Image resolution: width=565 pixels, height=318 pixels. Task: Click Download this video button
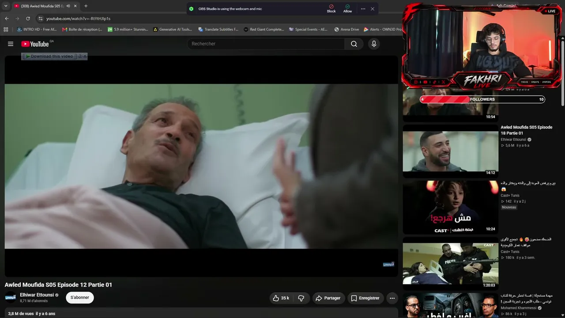coord(49,56)
